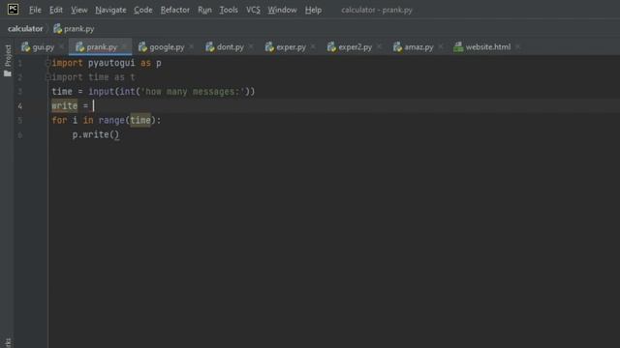This screenshot has width=620, height=348.
Task: Click gutter line number 1
Action: (x=19, y=63)
